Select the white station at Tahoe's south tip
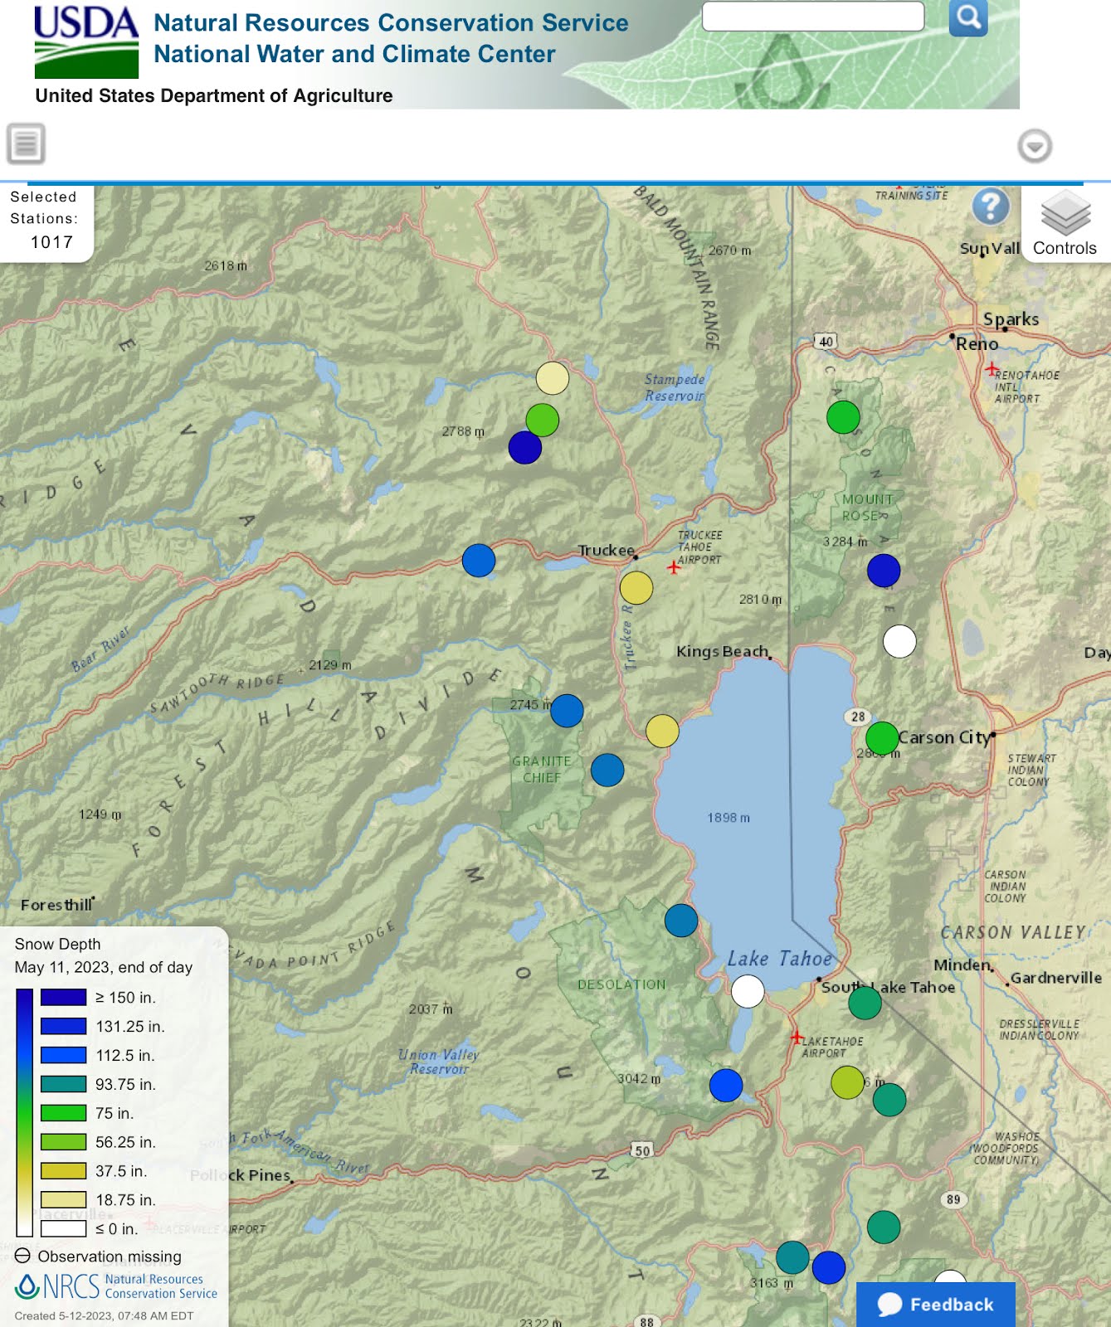 pyautogui.click(x=748, y=991)
